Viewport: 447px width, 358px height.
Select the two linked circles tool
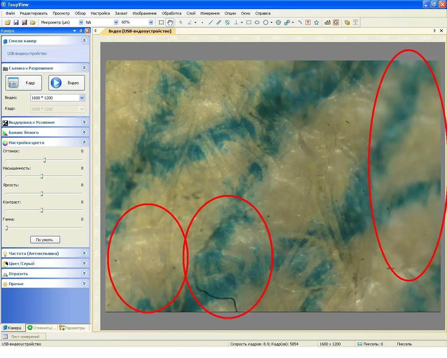point(287,22)
